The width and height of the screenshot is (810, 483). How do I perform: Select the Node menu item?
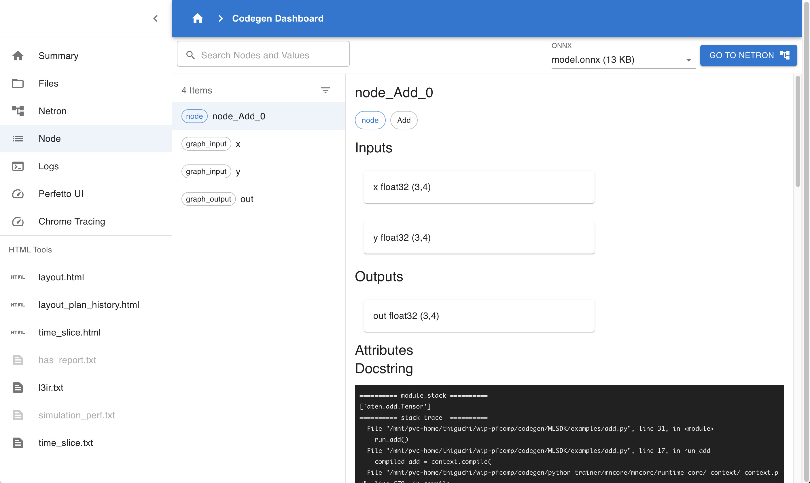[50, 139]
